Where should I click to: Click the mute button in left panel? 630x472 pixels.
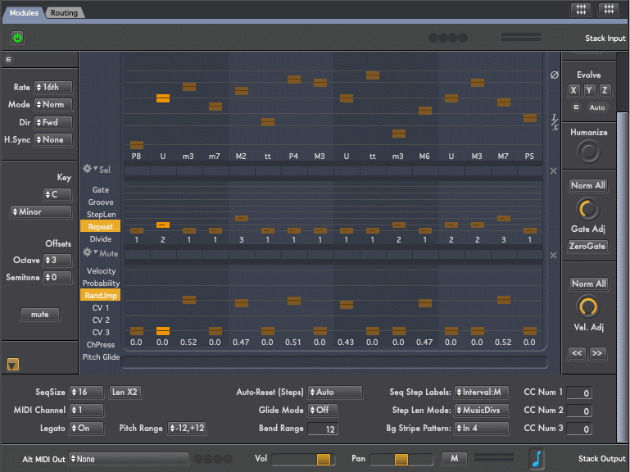[x=40, y=315]
